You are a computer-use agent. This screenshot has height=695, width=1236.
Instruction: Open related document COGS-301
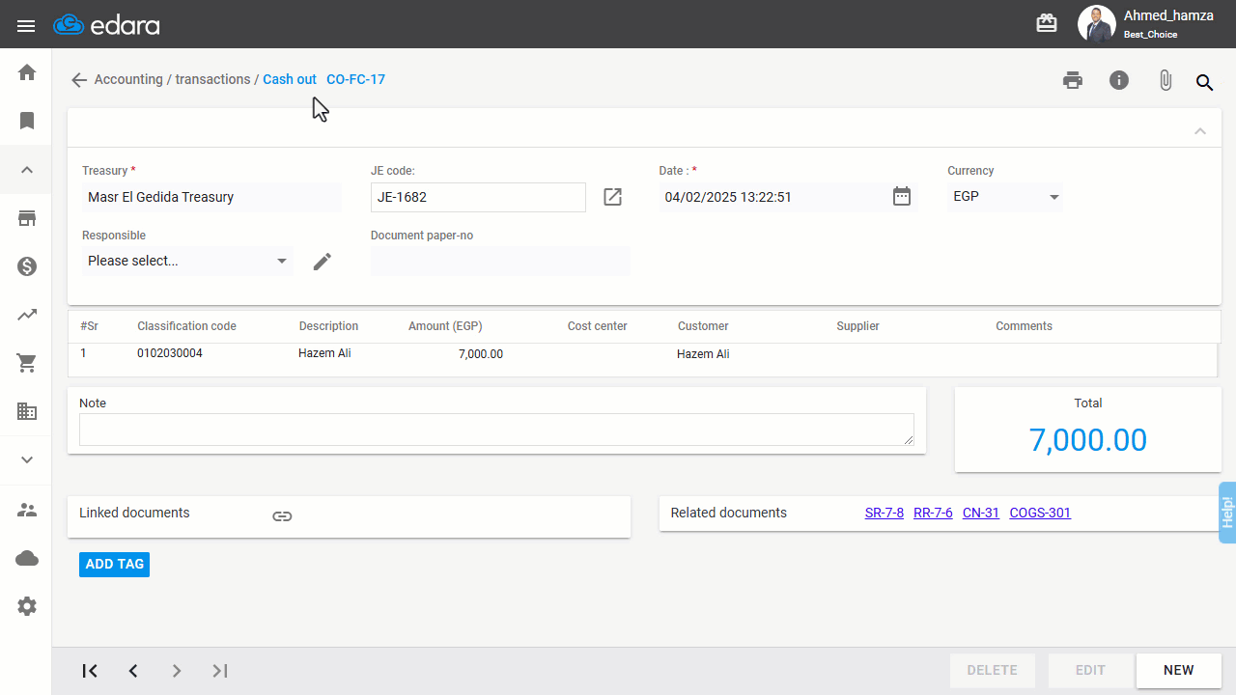[1040, 513]
